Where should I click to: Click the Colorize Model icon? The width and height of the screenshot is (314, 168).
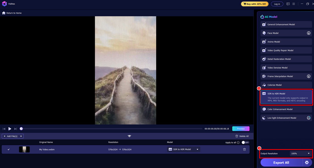pos(264,85)
